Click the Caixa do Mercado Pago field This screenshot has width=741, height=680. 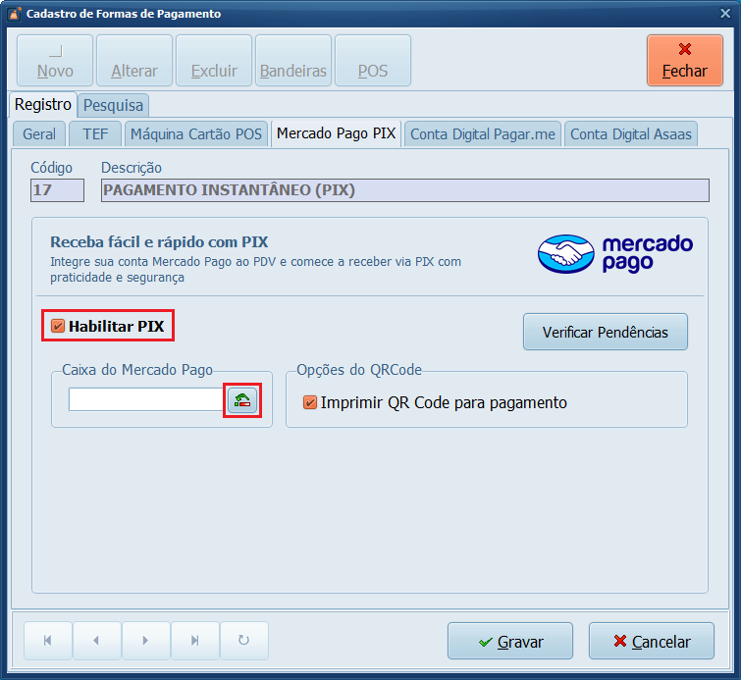click(x=146, y=399)
